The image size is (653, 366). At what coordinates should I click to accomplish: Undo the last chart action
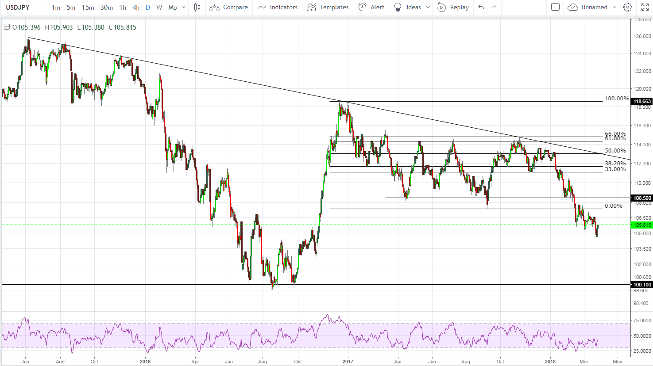481,8
